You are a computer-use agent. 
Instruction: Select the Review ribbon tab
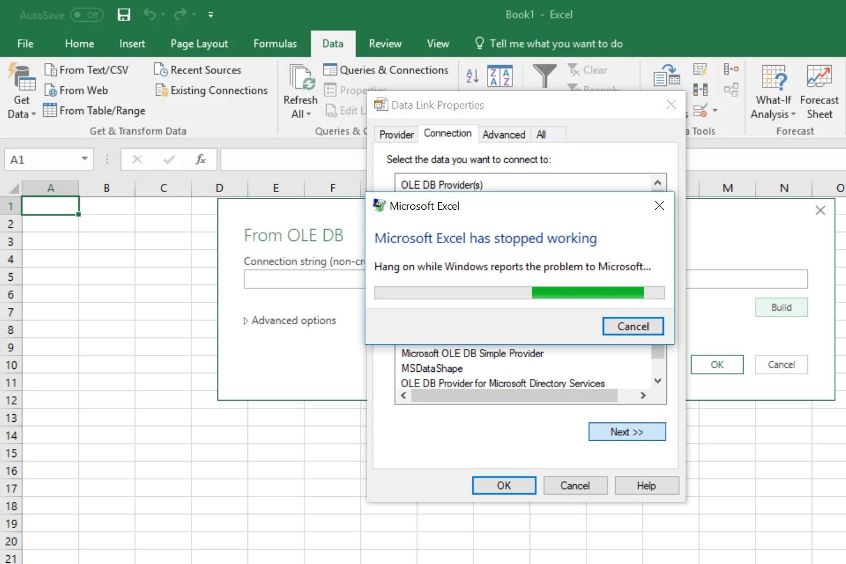(x=385, y=43)
